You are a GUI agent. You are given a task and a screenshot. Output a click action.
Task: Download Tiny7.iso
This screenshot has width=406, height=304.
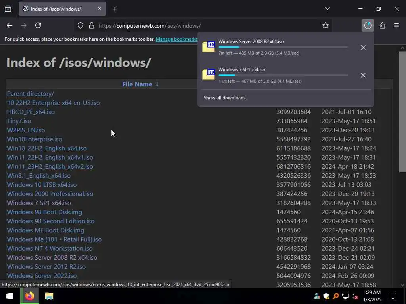19,121
